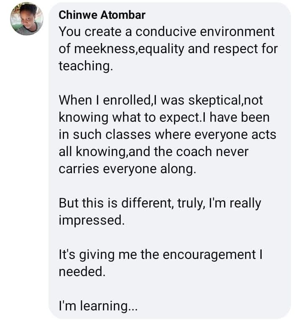Click the word "environment" in first line
The width and height of the screenshot is (301, 320).
[x=237, y=32]
